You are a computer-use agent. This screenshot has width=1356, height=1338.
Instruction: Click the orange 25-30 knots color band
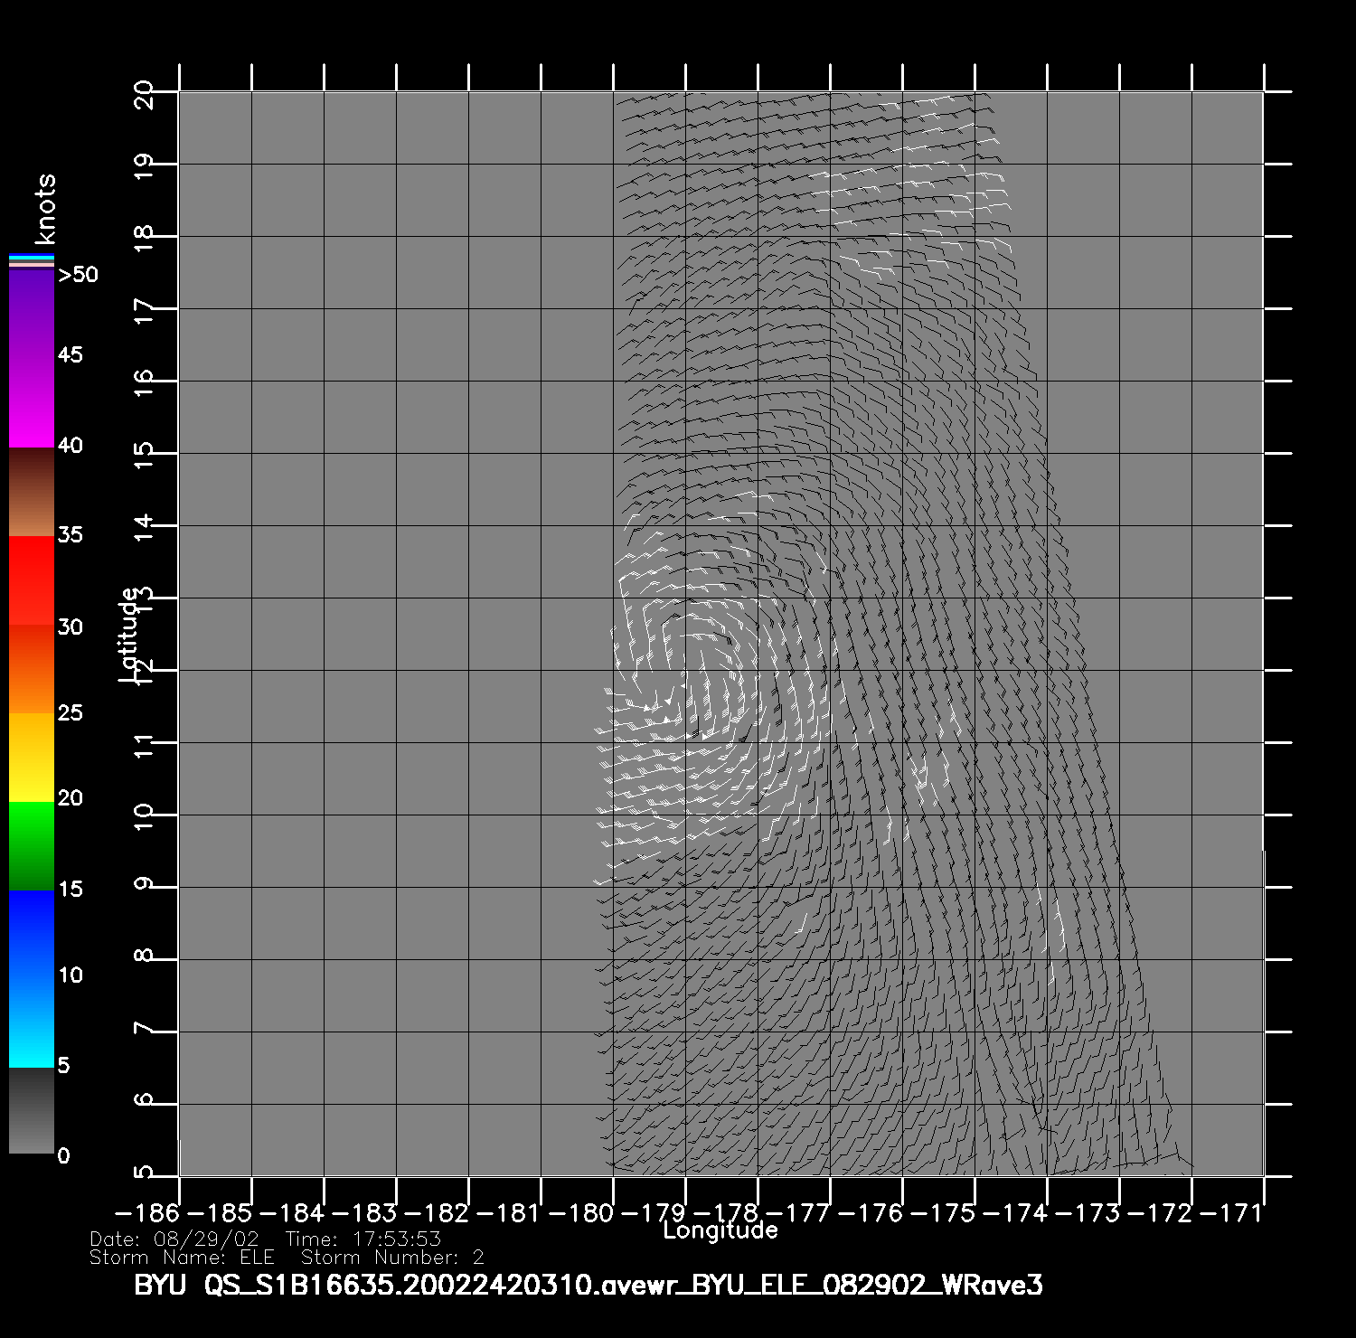click(32, 669)
